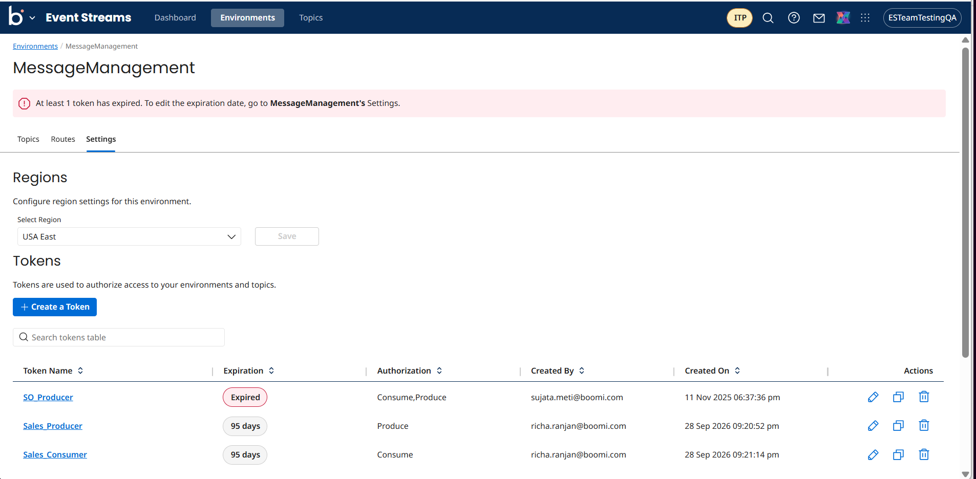Select the Settings tab
The width and height of the screenshot is (976, 479).
tap(101, 139)
